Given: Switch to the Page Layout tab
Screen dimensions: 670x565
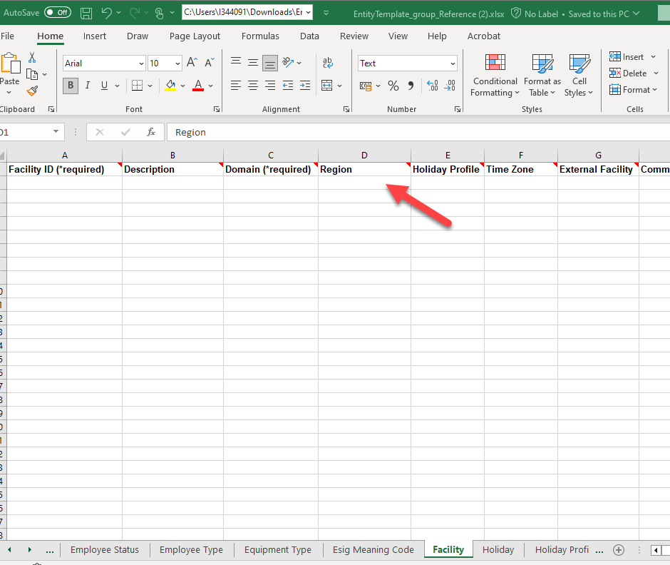Looking at the screenshot, I should [195, 36].
